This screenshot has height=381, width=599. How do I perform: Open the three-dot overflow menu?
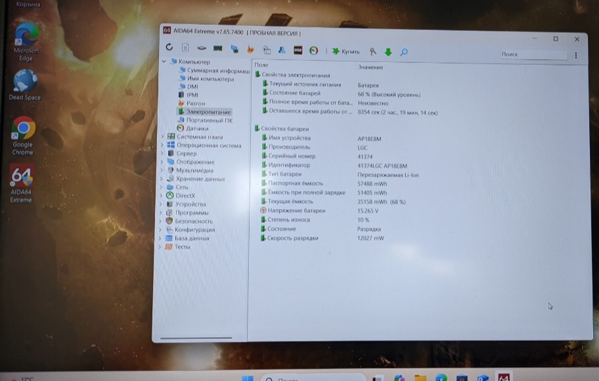coord(576,55)
